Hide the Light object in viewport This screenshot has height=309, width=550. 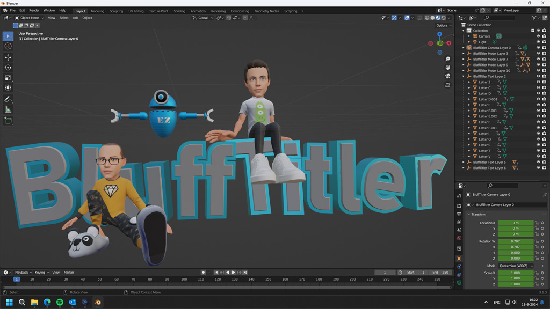pos(538,42)
